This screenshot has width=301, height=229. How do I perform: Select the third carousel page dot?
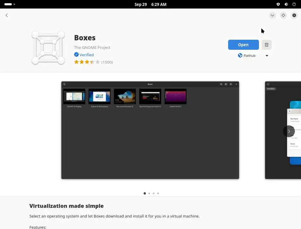(153, 193)
